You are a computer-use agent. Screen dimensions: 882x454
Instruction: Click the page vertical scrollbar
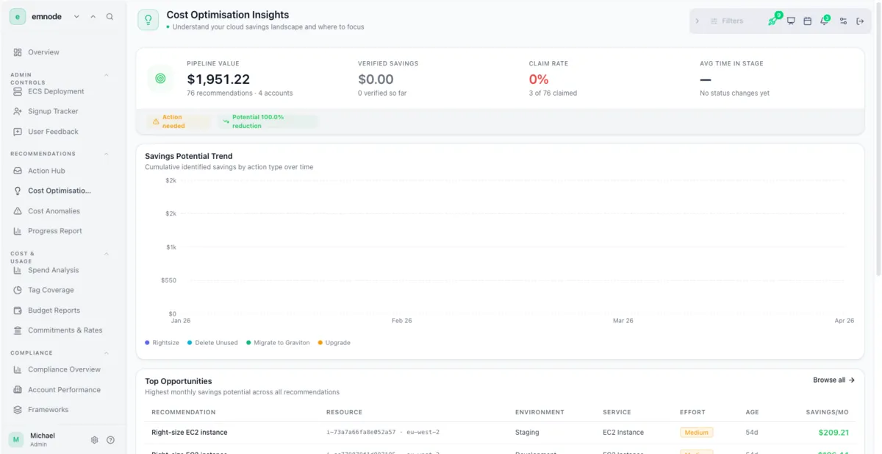878,140
